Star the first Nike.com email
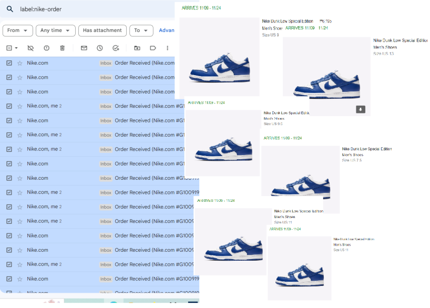The image size is (430, 308). click(x=20, y=64)
